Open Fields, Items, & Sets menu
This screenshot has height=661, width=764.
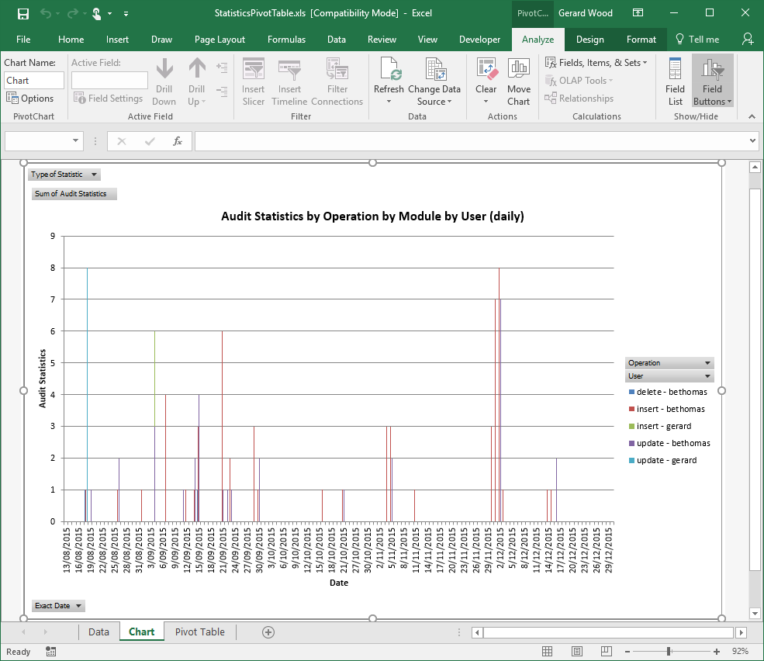click(596, 63)
